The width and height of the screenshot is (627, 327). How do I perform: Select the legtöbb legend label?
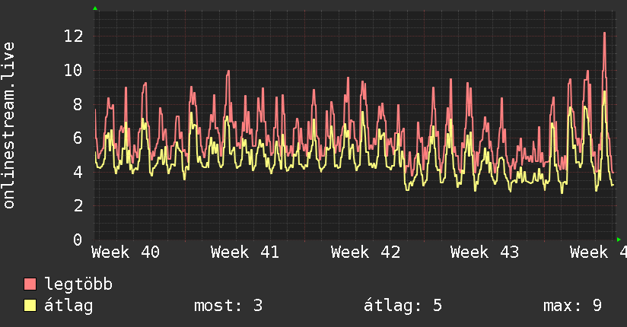[78, 284]
